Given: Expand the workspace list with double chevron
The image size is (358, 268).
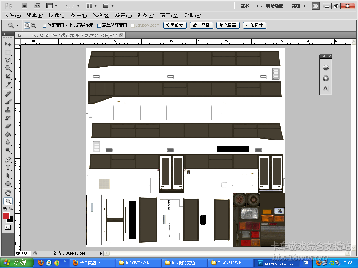Looking at the screenshot, I should (315, 6).
